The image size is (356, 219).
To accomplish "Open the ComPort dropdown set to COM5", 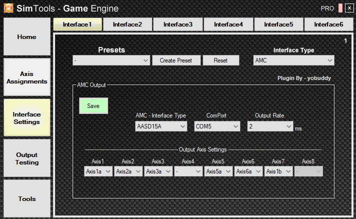I will pyautogui.click(x=217, y=126).
